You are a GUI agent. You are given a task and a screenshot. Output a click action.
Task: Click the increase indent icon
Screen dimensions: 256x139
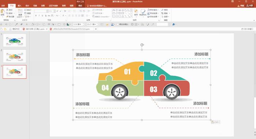(84, 11)
